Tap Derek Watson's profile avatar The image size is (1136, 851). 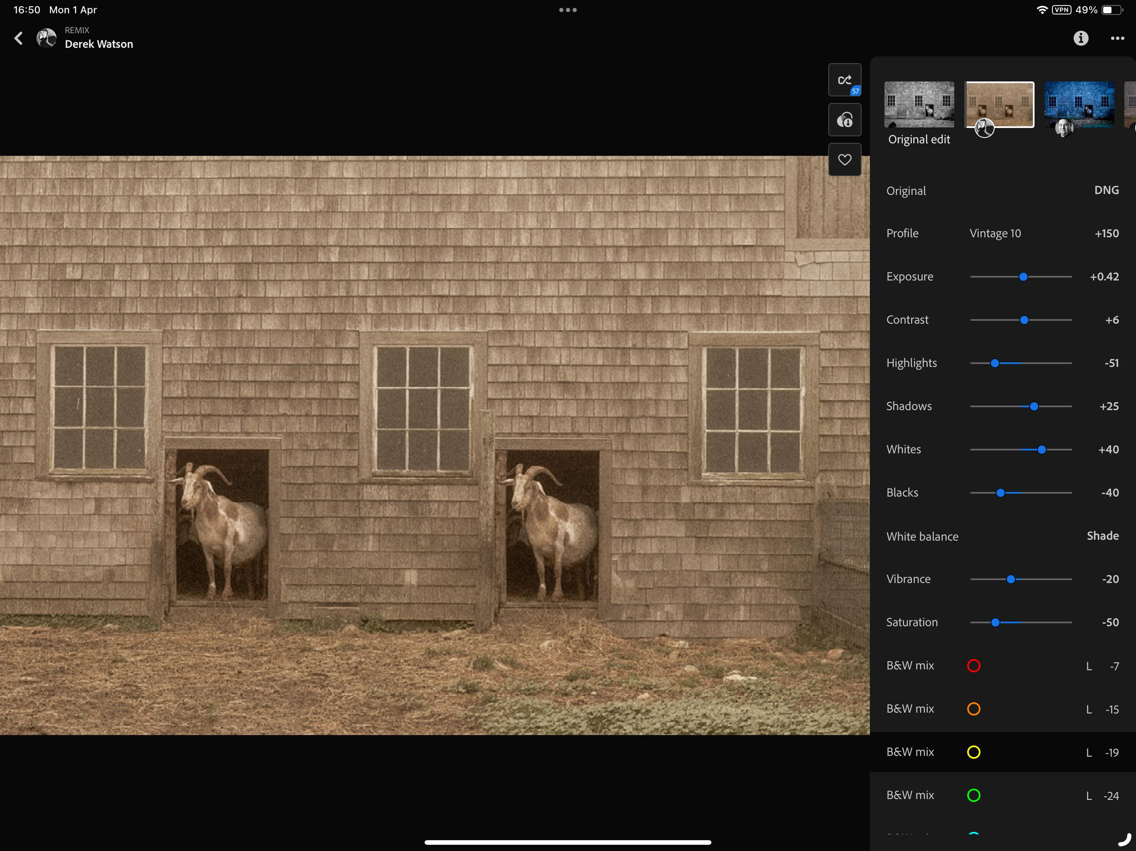click(x=47, y=39)
